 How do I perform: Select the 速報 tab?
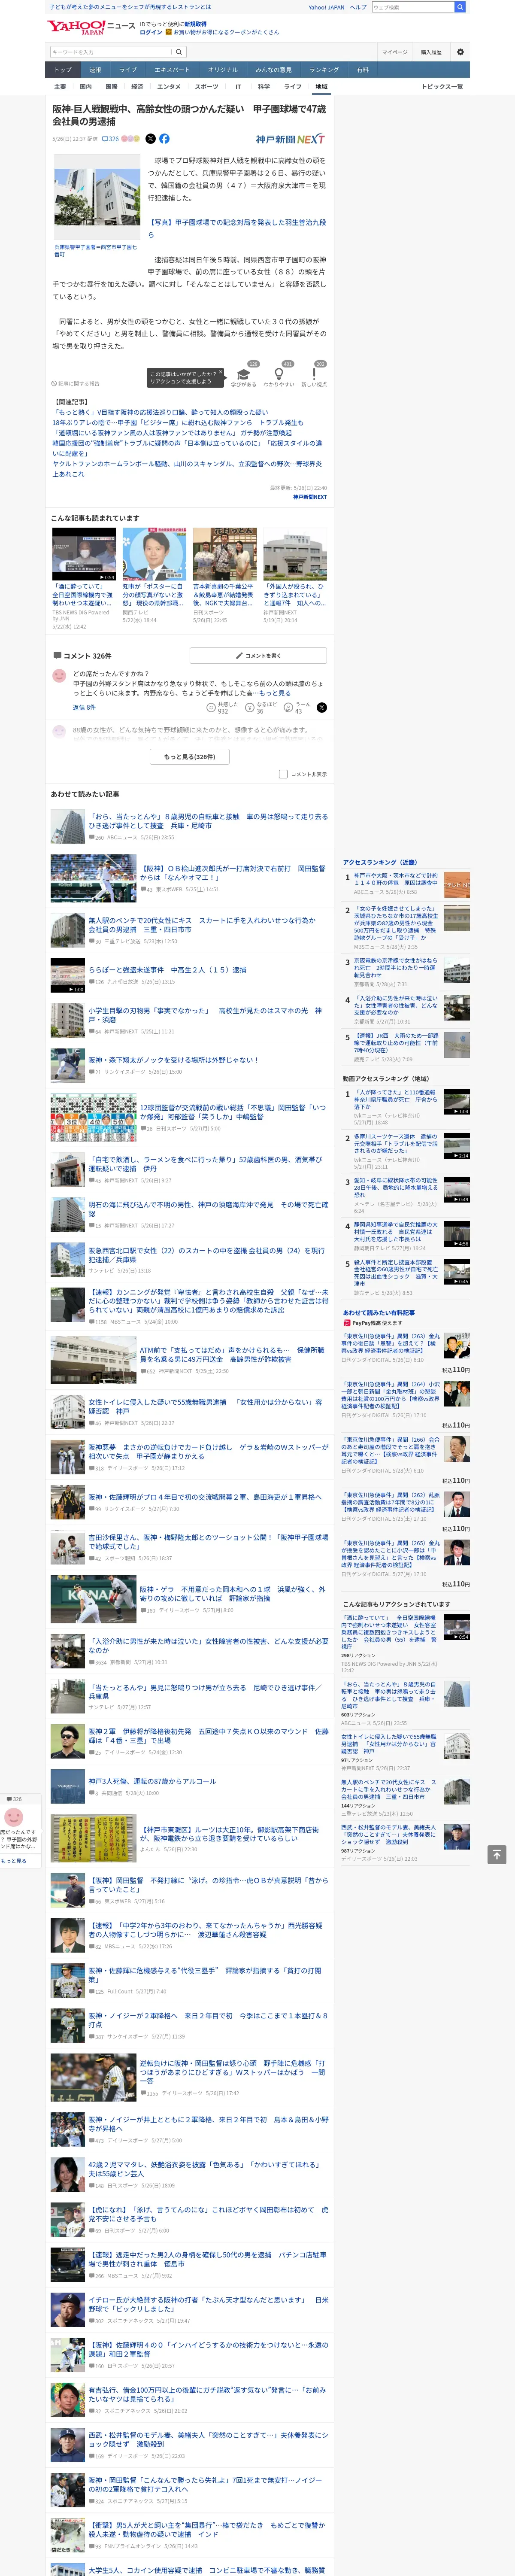pos(95,70)
